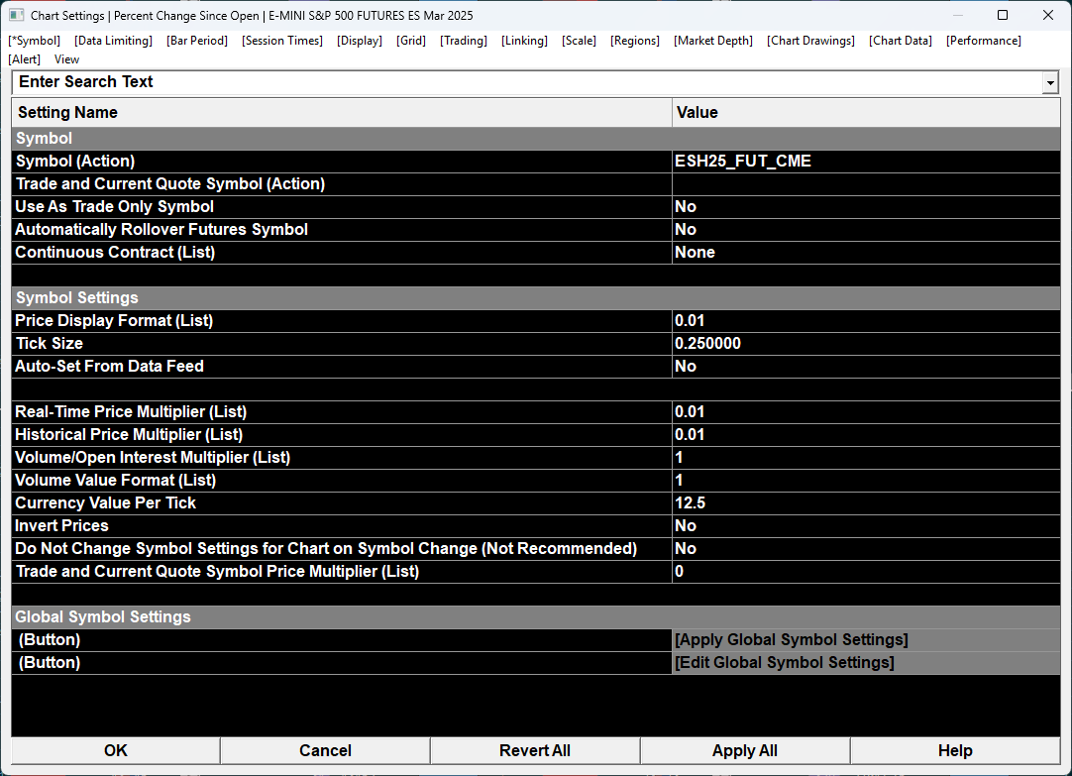Click the Apply All button
1072x776 pixels.
[744, 750]
